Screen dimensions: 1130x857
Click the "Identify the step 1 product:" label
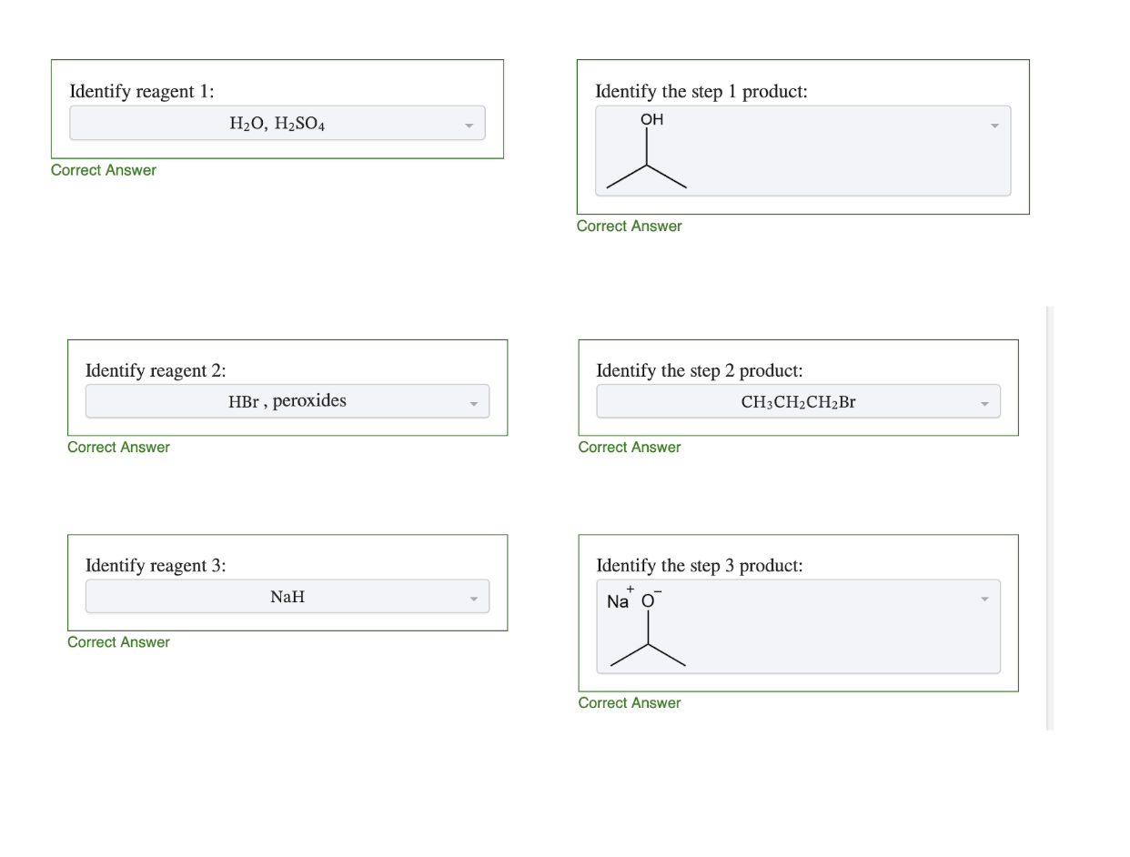click(x=701, y=91)
